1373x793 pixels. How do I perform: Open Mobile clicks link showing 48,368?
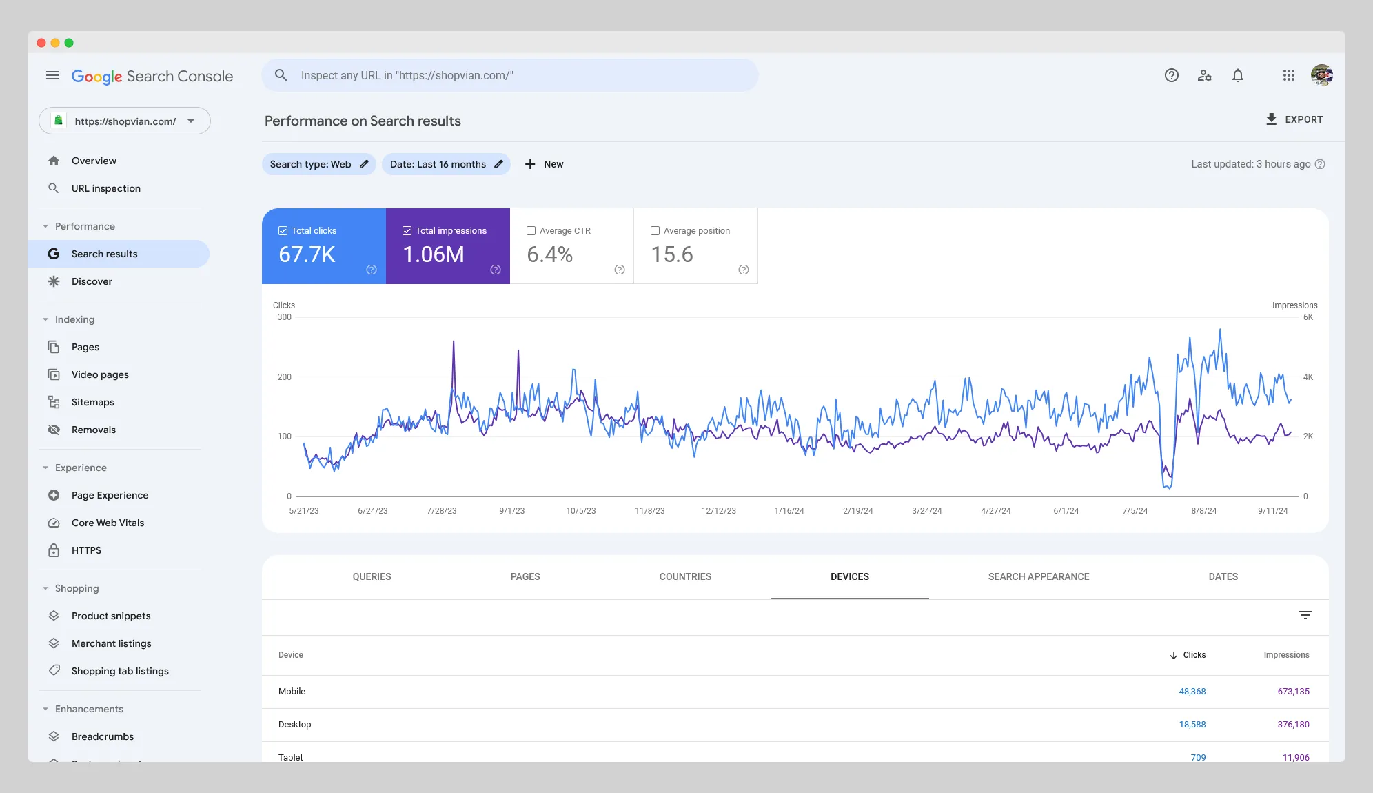click(x=1192, y=691)
